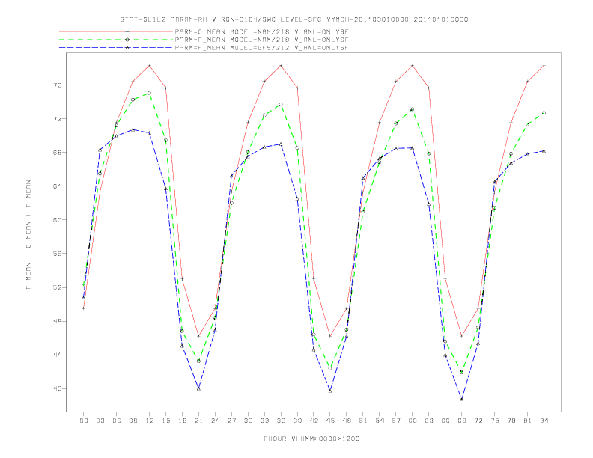Click the blue dashed line sample in legend
Image resolution: width=593 pixels, height=458 pixels.
(x=116, y=48)
